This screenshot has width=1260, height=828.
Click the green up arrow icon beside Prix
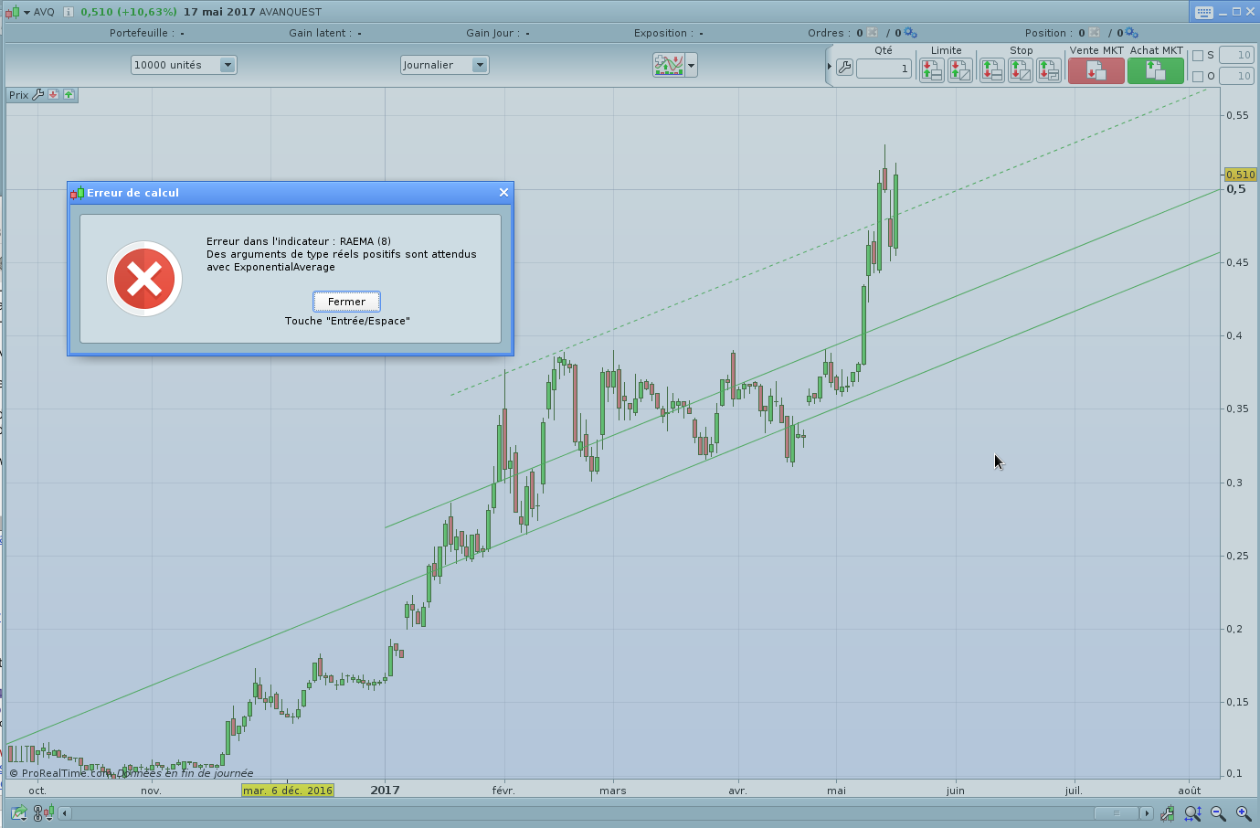point(69,94)
